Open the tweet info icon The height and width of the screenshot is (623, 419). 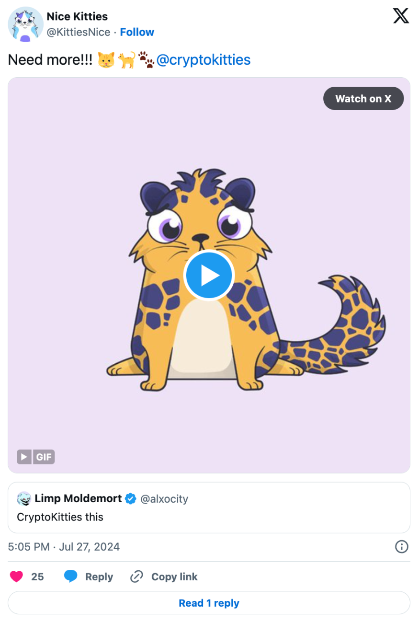(401, 547)
